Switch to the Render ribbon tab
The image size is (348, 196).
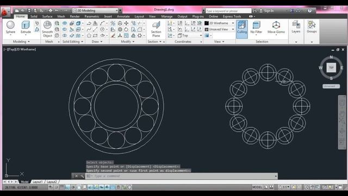(74, 16)
